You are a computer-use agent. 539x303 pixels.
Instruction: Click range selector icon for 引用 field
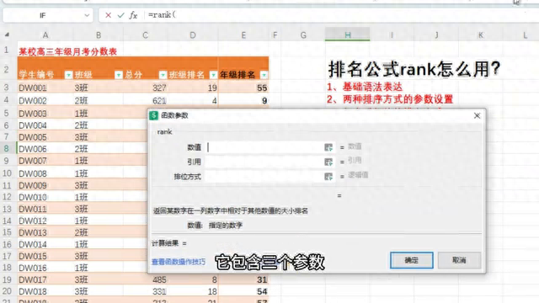pyautogui.click(x=328, y=162)
